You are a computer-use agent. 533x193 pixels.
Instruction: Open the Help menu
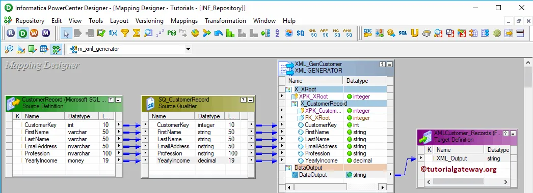tap(289, 21)
